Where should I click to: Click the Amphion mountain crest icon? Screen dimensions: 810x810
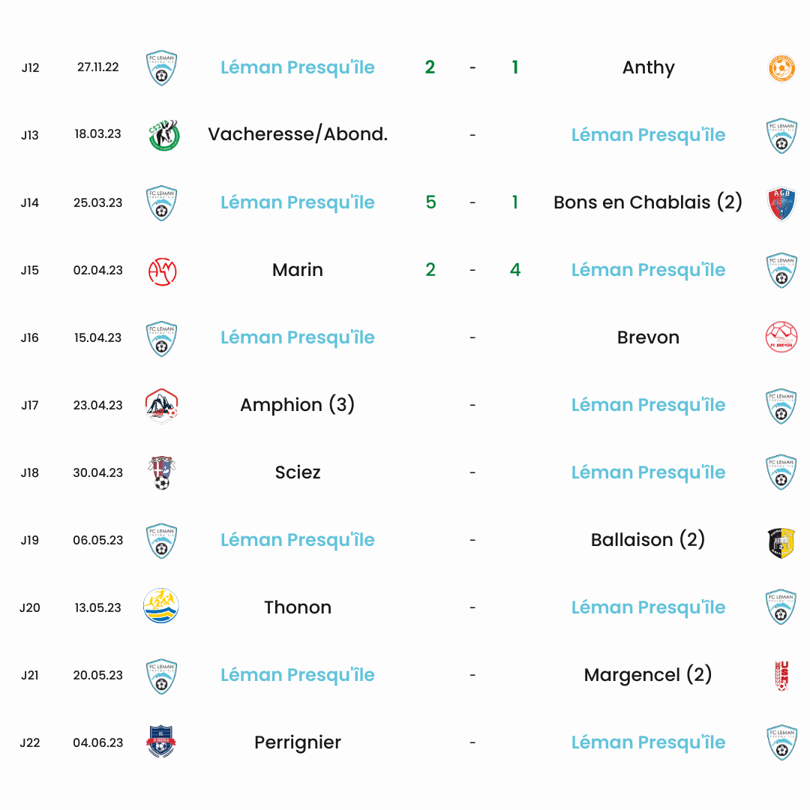(162, 406)
